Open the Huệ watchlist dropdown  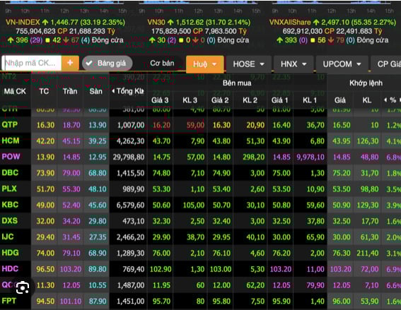click(205, 64)
